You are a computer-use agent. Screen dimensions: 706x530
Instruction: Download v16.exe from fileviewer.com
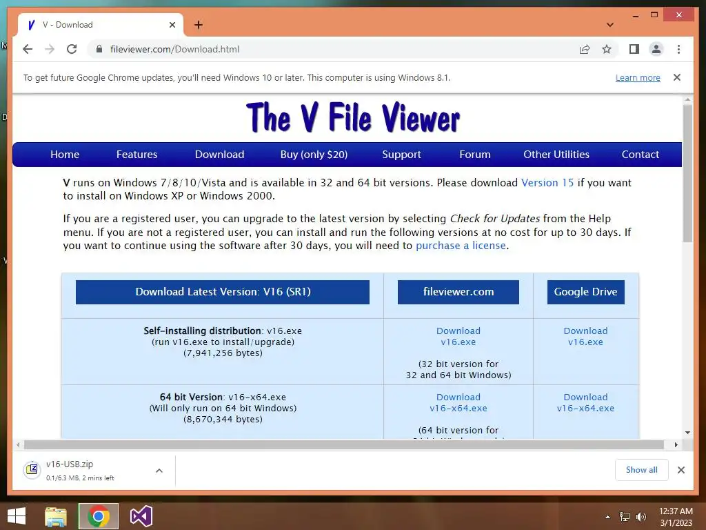[x=458, y=336]
